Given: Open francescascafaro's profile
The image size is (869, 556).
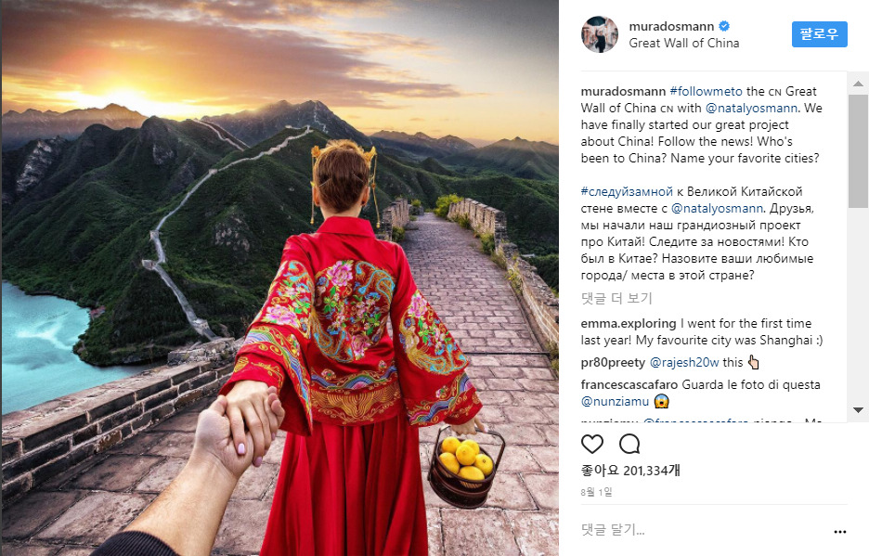Looking at the screenshot, I should [629, 384].
